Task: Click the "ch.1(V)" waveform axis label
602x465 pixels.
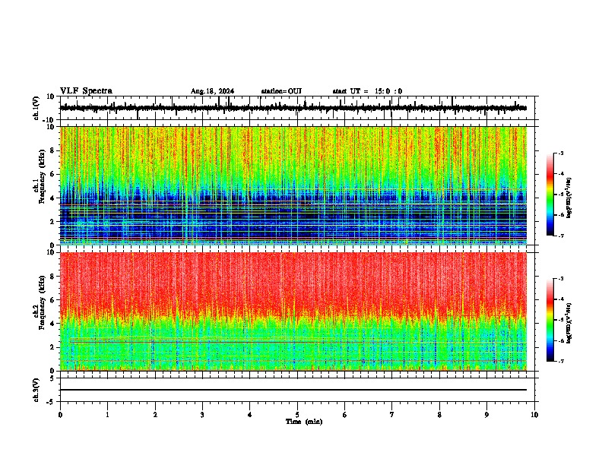Action: click(x=36, y=108)
